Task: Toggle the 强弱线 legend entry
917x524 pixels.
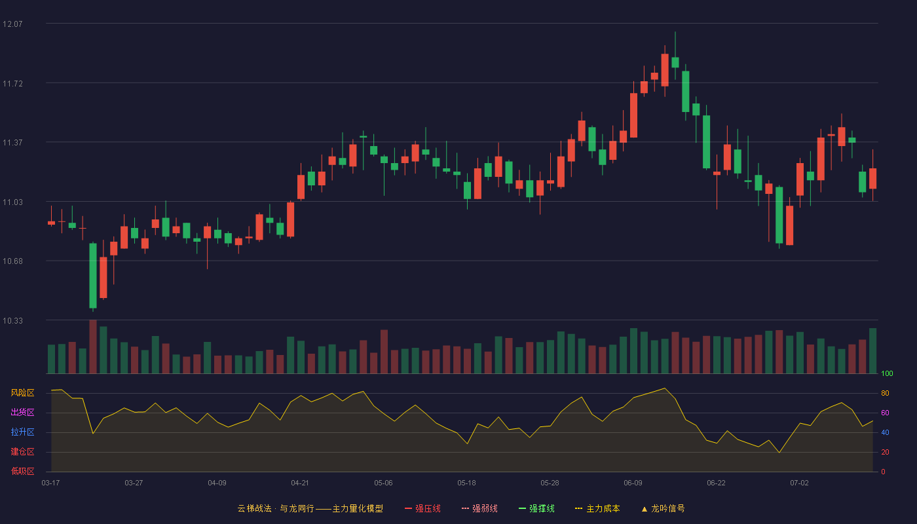Action: pos(479,508)
